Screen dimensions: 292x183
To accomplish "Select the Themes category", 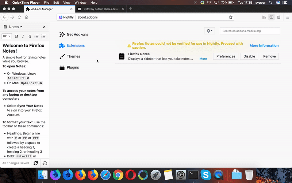I will click(70, 56).
